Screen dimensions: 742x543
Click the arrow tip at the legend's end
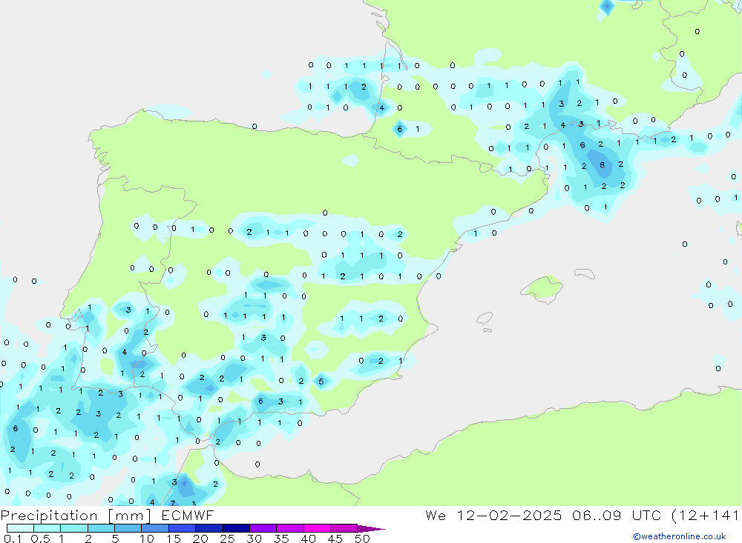tap(371, 529)
